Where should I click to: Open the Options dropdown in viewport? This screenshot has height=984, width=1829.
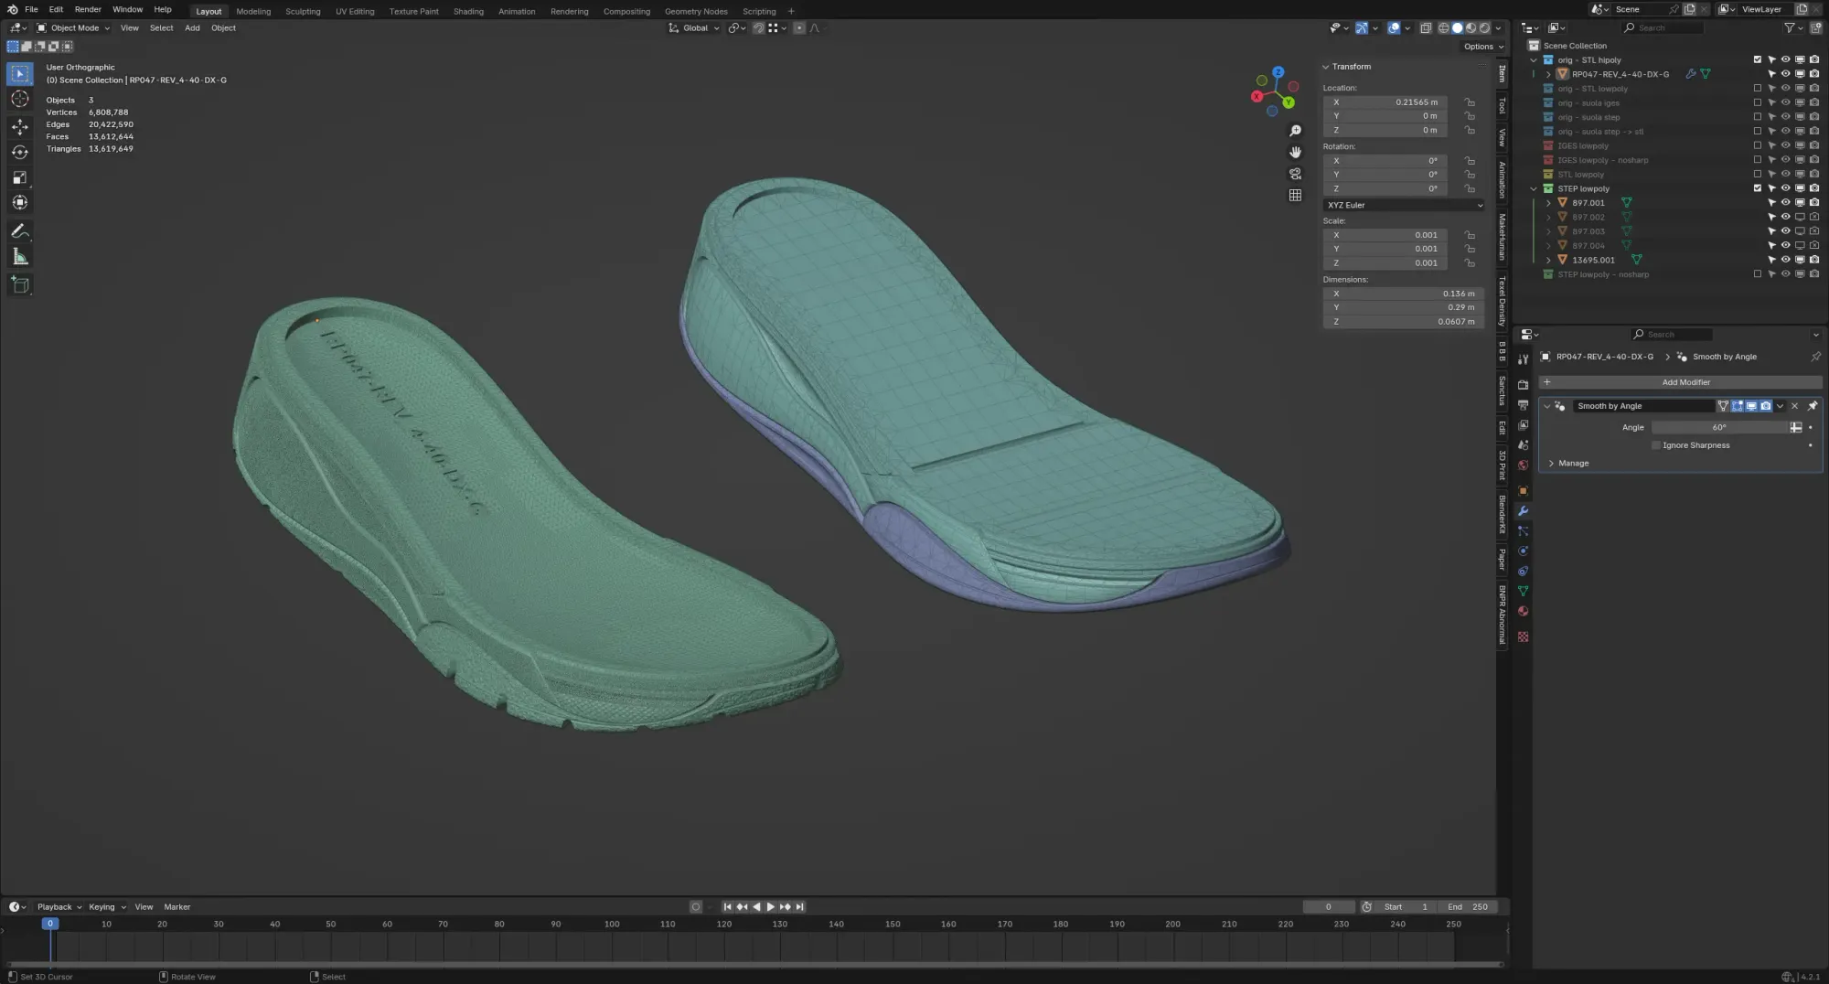[x=1483, y=47]
